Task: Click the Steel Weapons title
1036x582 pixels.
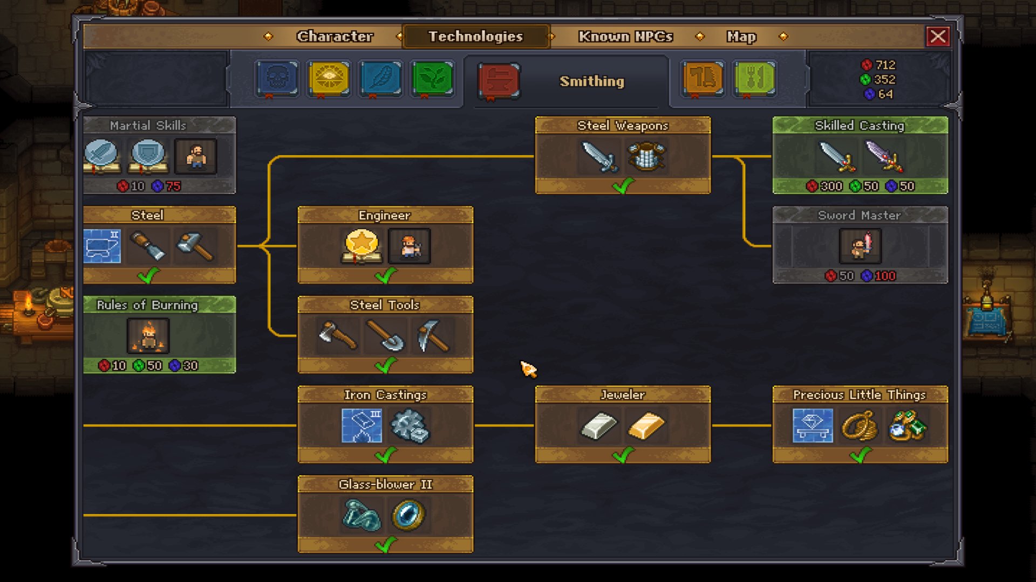Action: pyautogui.click(x=623, y=126)
